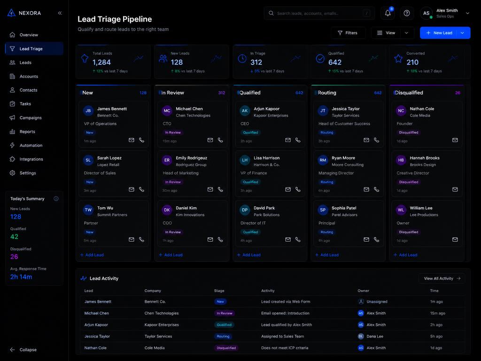Add Lead in In Review column
481x361 pixels.
(x=171, y=255)
